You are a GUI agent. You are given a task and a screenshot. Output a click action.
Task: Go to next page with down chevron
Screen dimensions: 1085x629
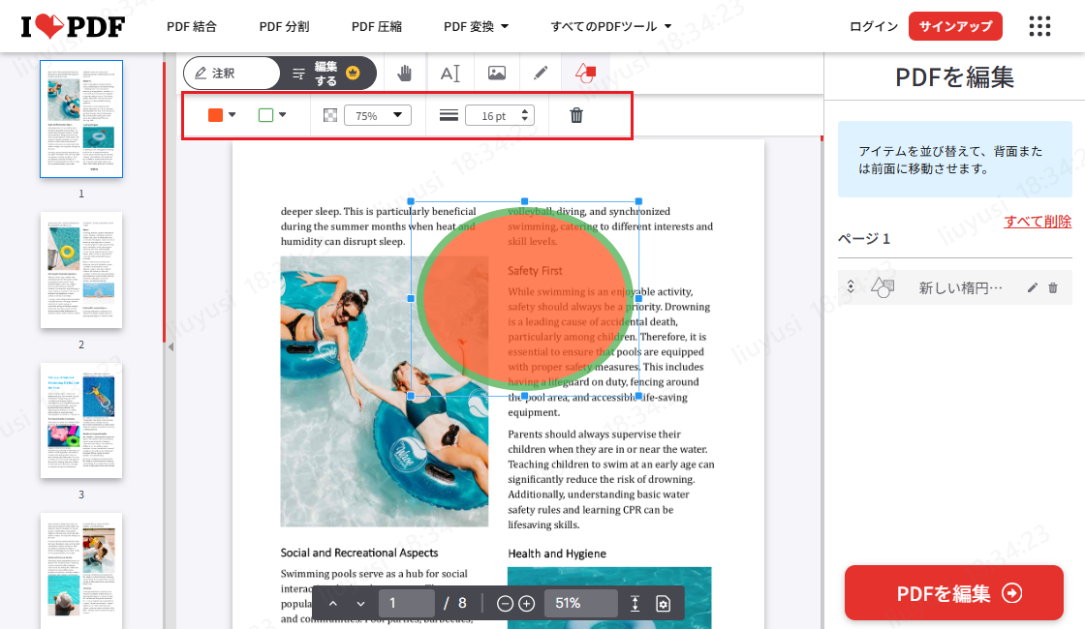(360, 604)
